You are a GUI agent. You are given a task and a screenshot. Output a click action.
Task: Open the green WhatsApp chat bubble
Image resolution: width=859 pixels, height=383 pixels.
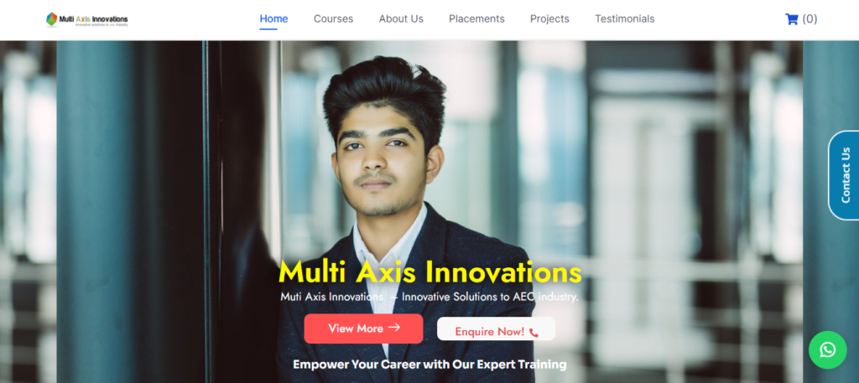828,349
